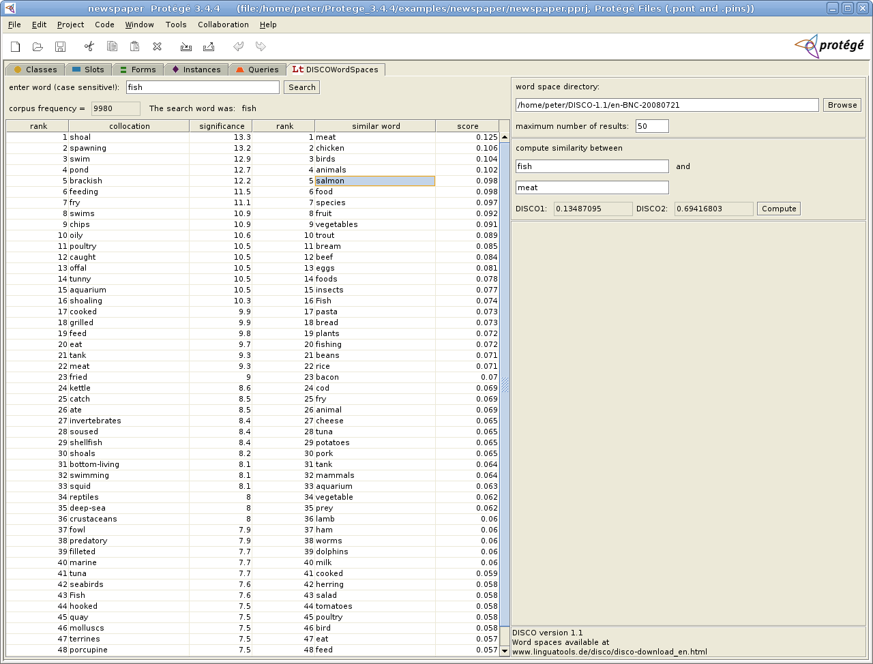This screenshot has height=664, width=873.
Task: Click the Protégé window menu icon in title bar
Action: point(10,8)
